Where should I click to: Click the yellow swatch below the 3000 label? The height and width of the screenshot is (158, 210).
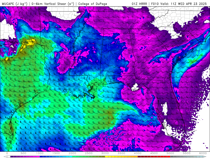click(107, 157)
